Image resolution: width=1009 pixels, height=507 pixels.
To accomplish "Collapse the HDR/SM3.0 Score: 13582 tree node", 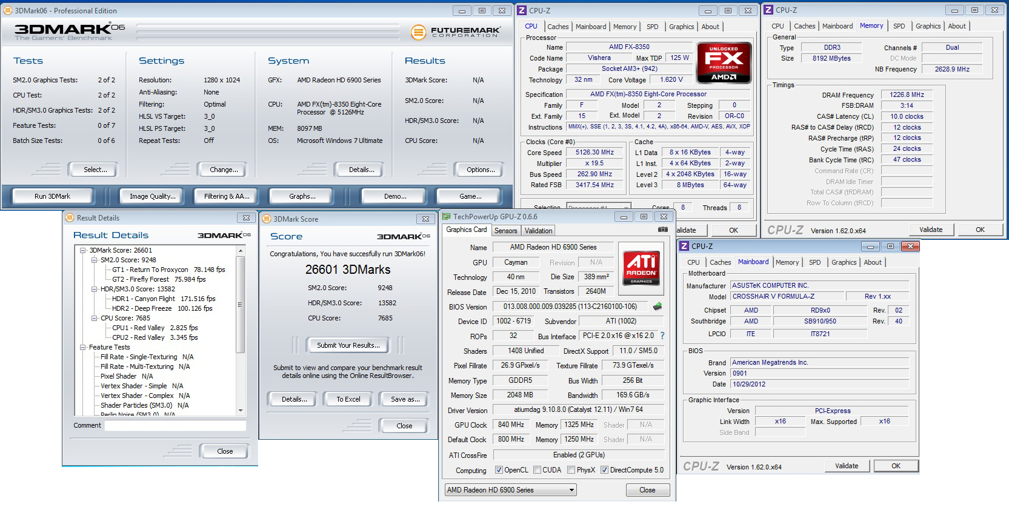I will point(94,289).
